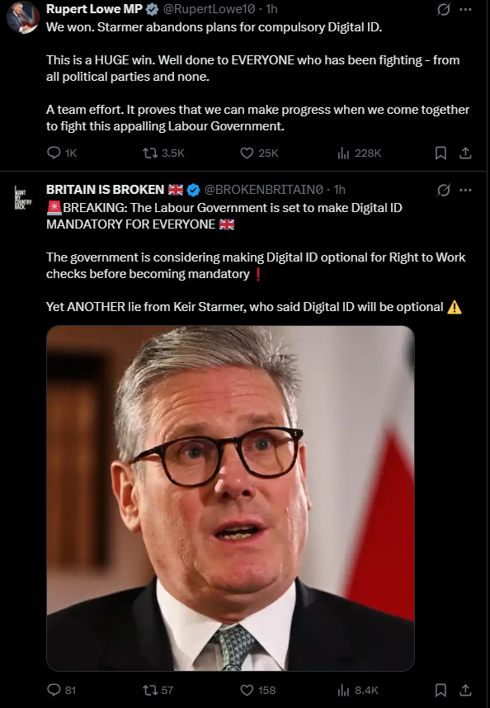Open the @BROKENBRITAIN0 handle link
This screenshot has height=708, width=490.
coord(264,190)
